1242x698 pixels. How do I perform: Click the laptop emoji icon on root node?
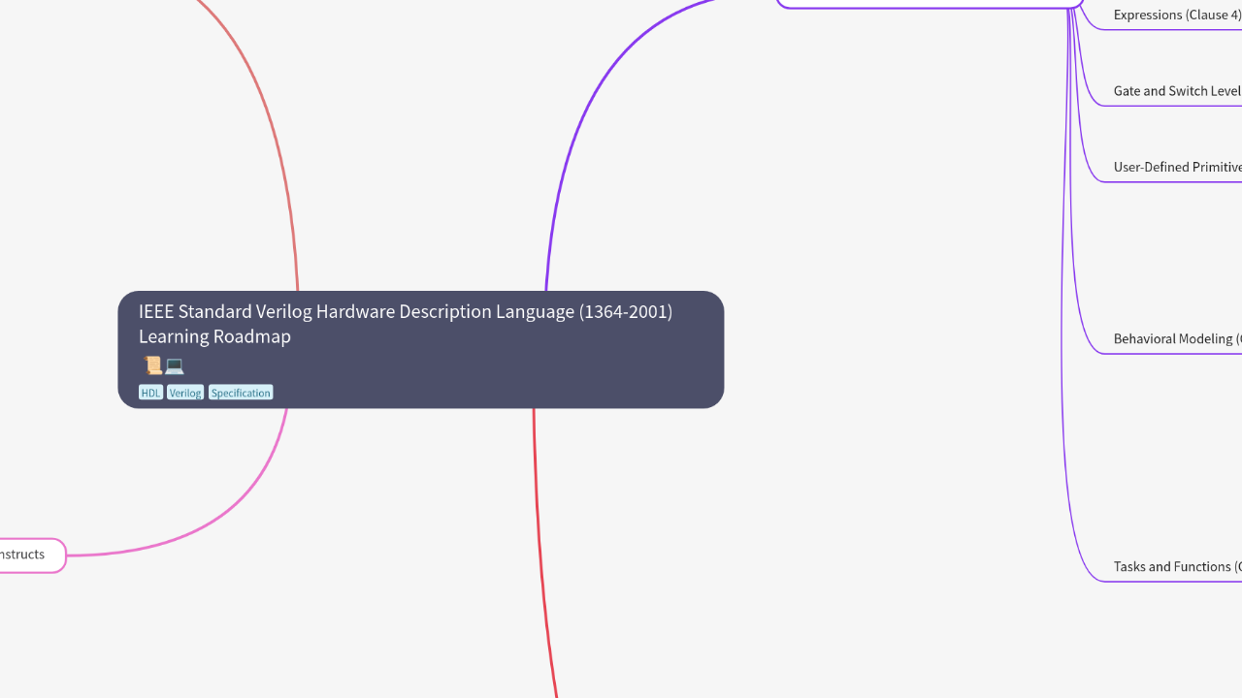click(x=175, y=365)
